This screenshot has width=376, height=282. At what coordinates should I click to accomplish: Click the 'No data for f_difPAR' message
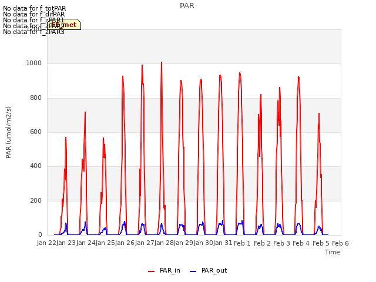[x=34, y=14]
